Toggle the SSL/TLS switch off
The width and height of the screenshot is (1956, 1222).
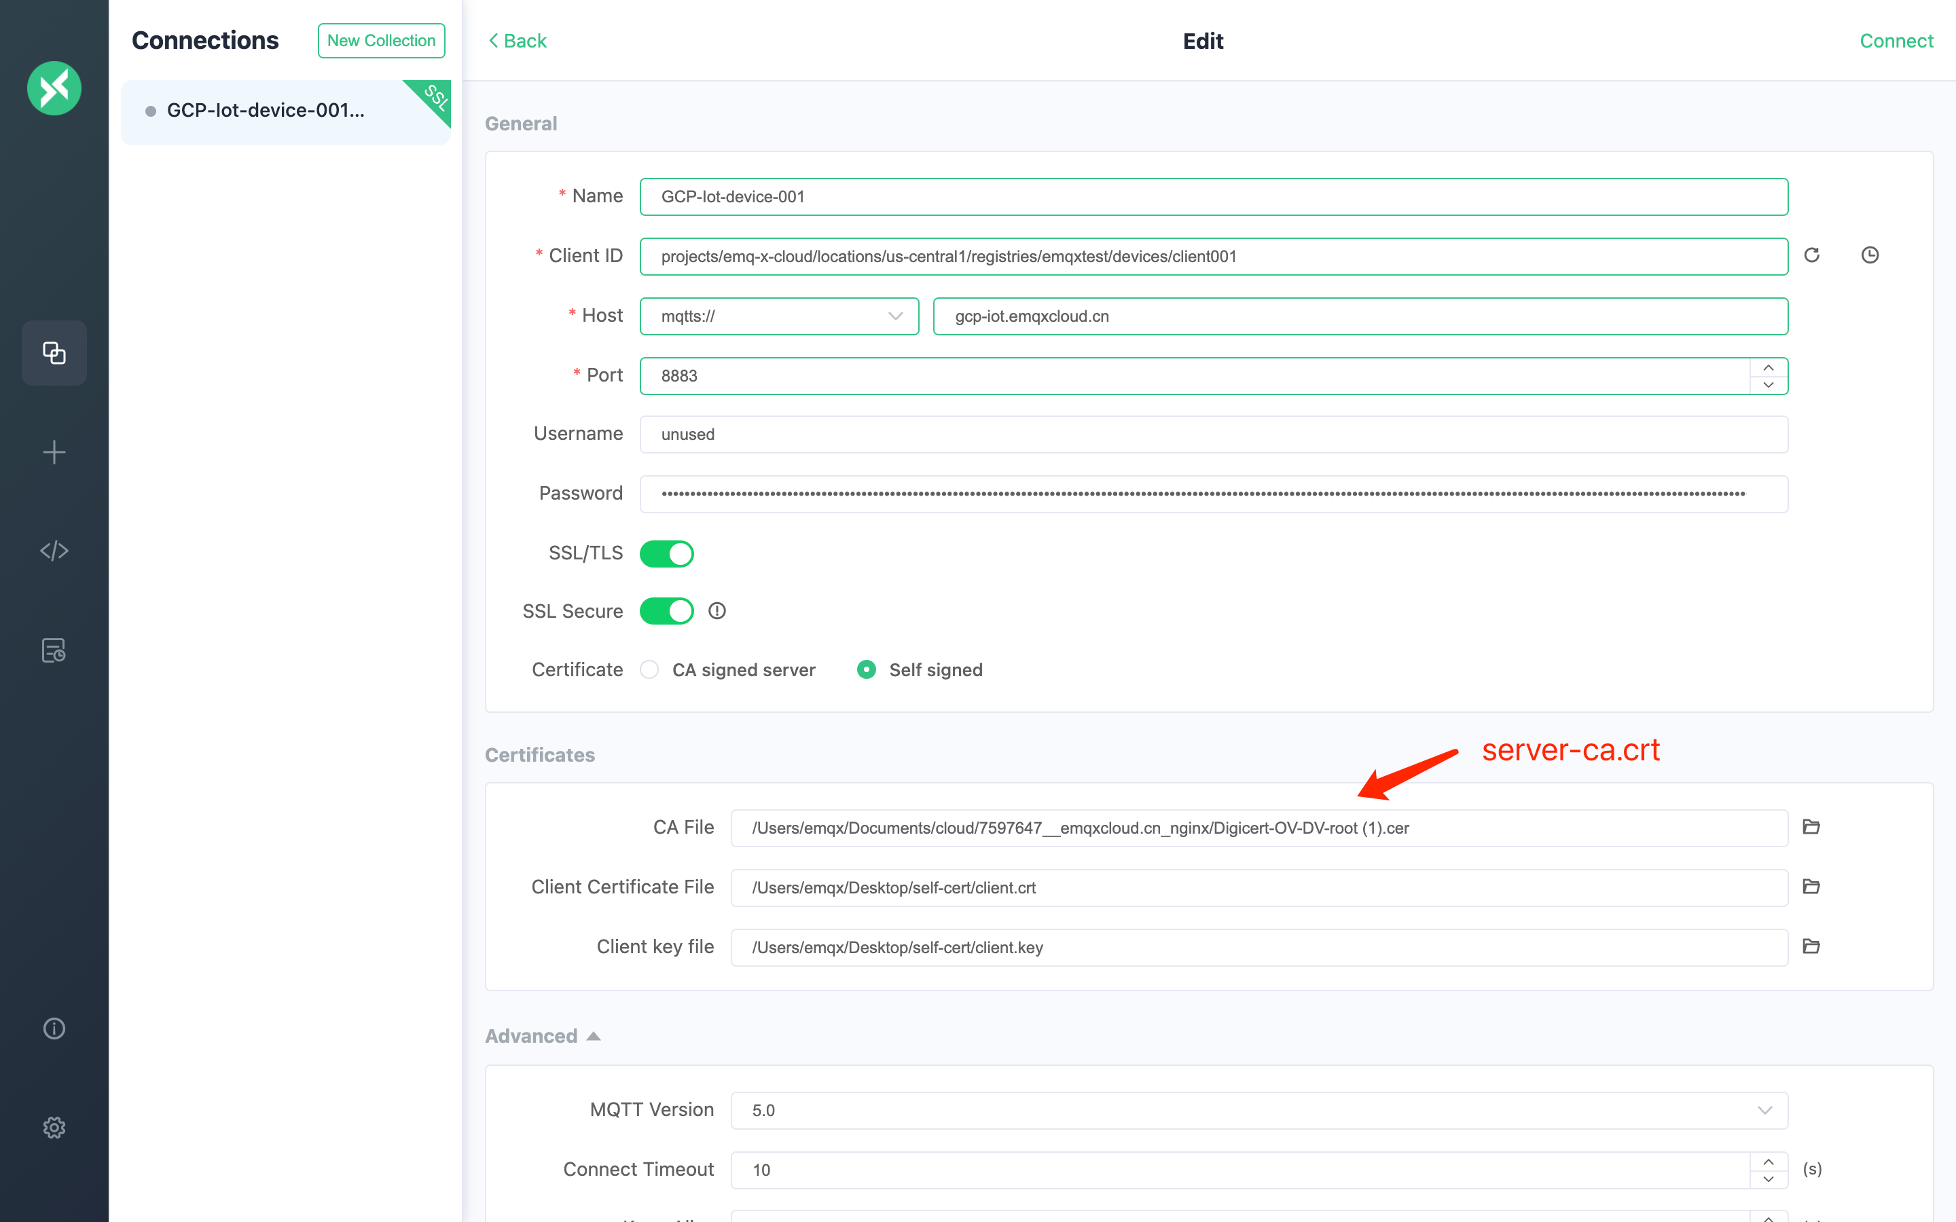click(x=668, y=552)
